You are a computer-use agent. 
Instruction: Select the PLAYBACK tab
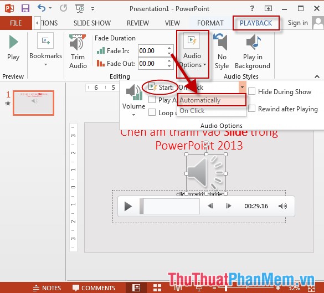tap(256, 23)
